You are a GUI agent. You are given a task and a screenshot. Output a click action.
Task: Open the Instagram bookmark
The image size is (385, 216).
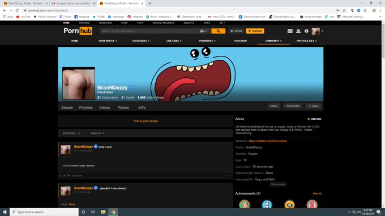click(135, 16)
